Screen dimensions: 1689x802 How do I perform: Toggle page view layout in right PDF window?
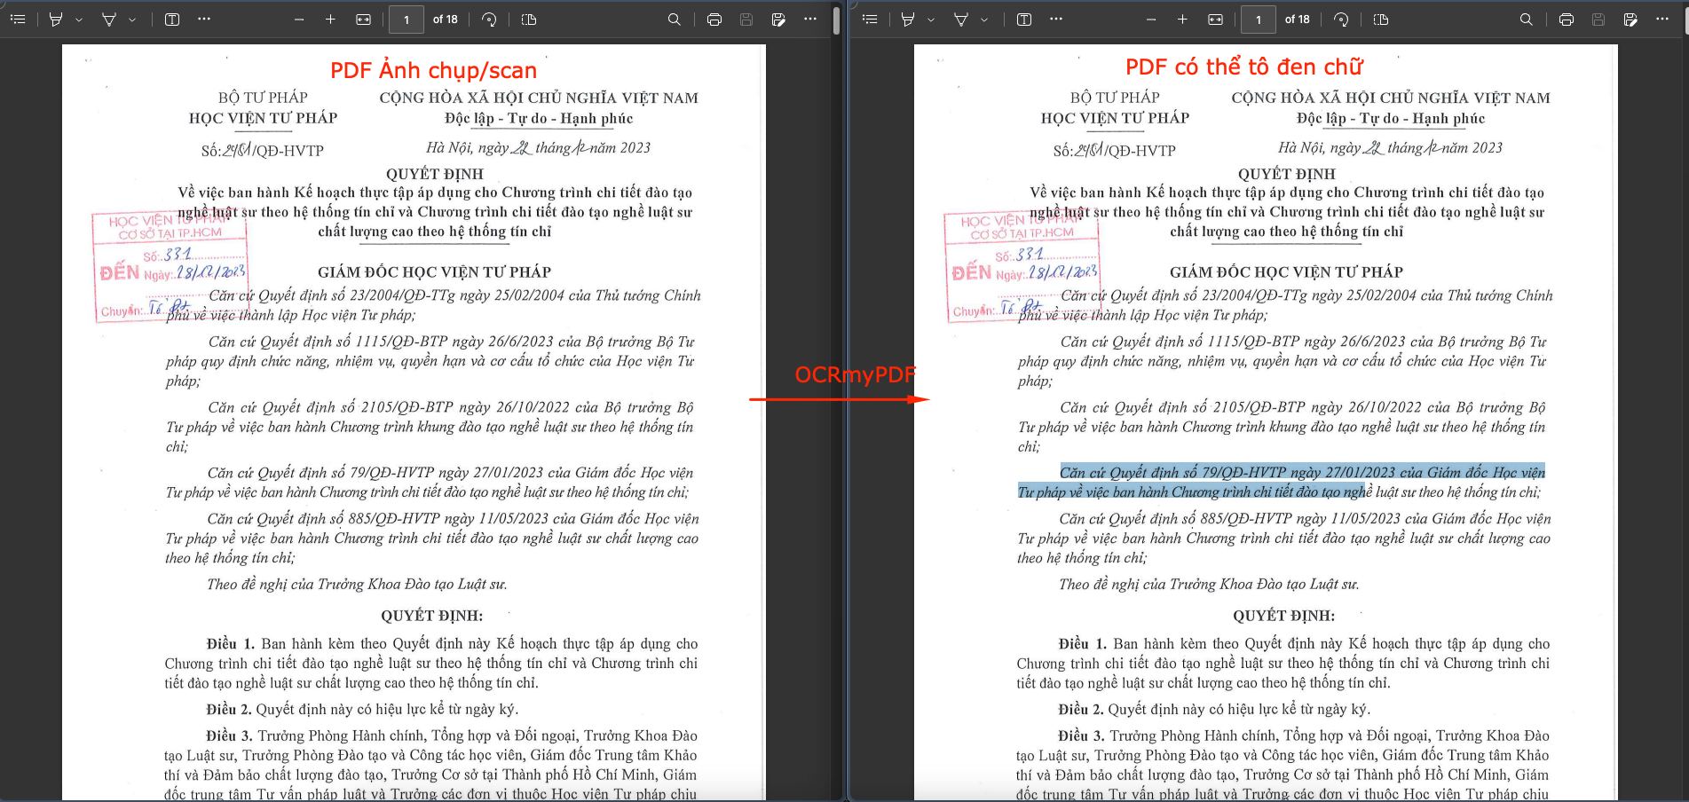[x=1381, y=19]
